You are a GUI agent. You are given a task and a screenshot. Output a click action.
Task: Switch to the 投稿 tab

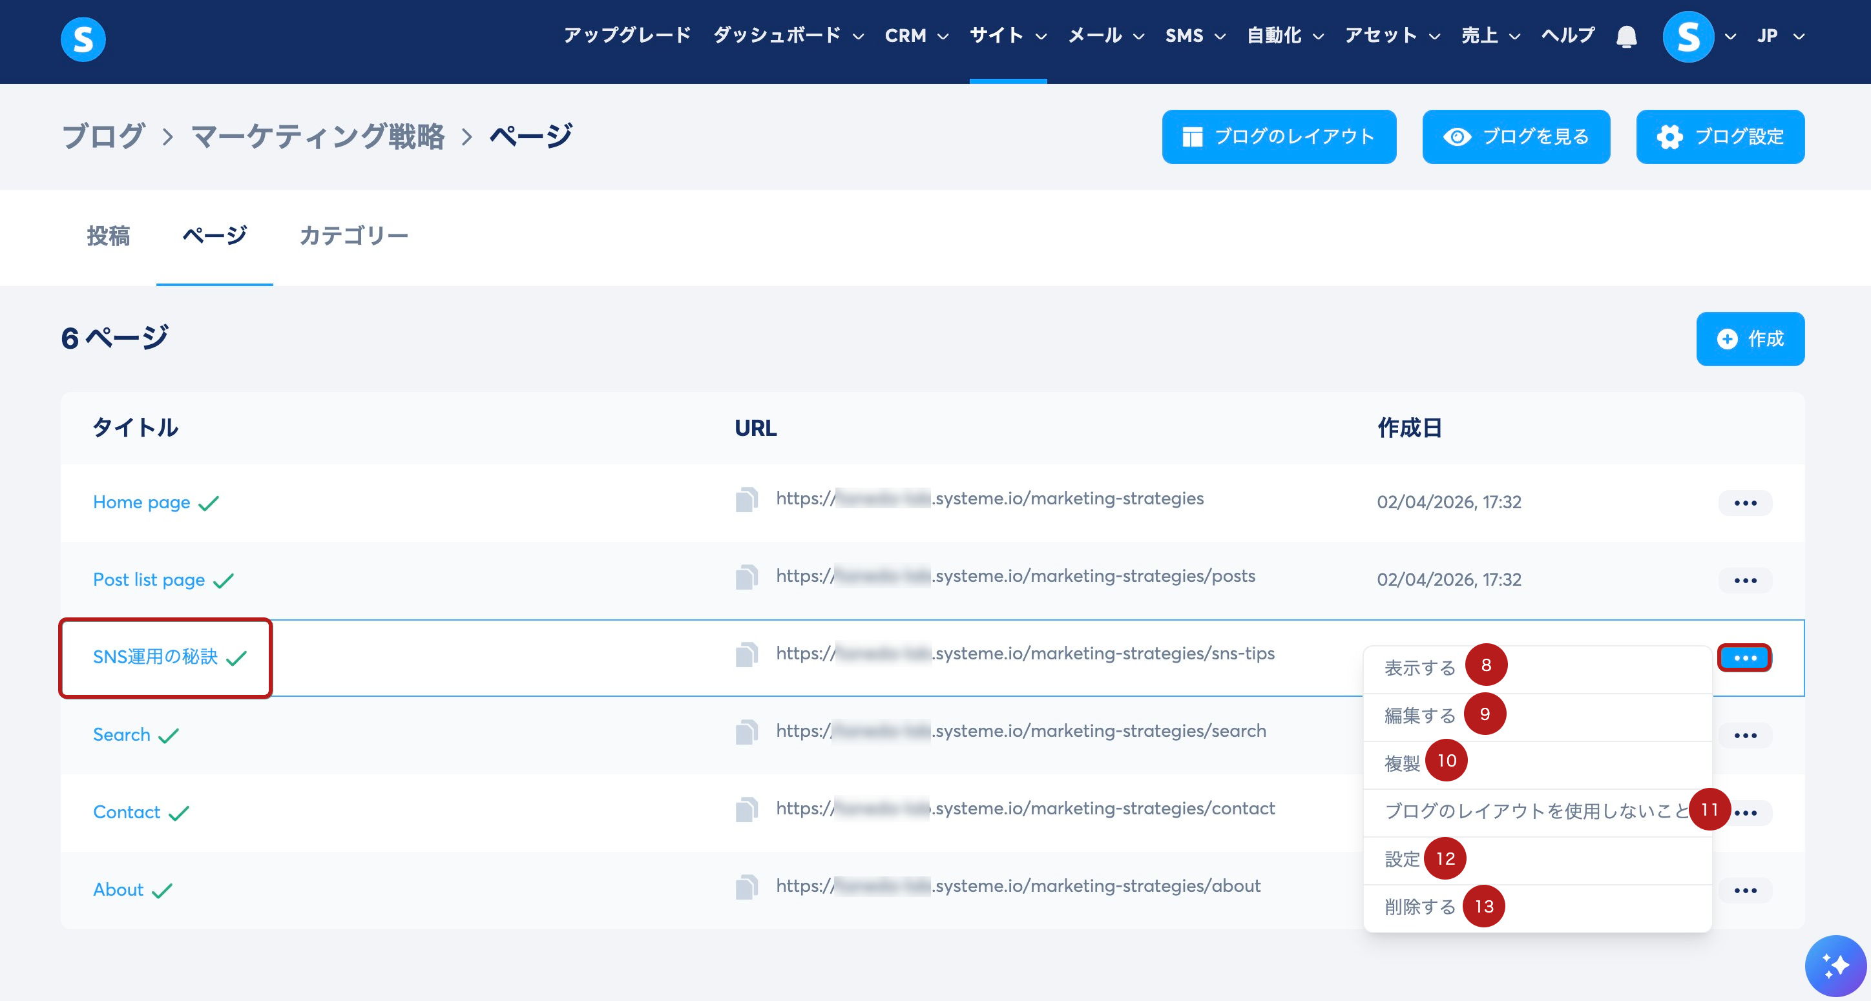(109, 236)
